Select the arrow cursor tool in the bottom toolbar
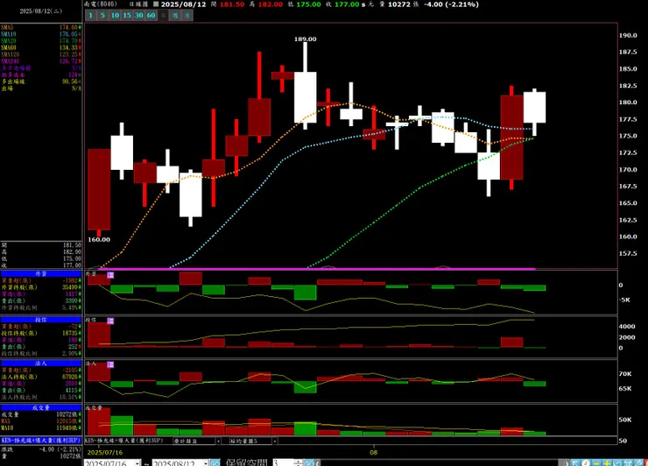The width and height of the screenshot is (648, 466). [x=574, y=462]
